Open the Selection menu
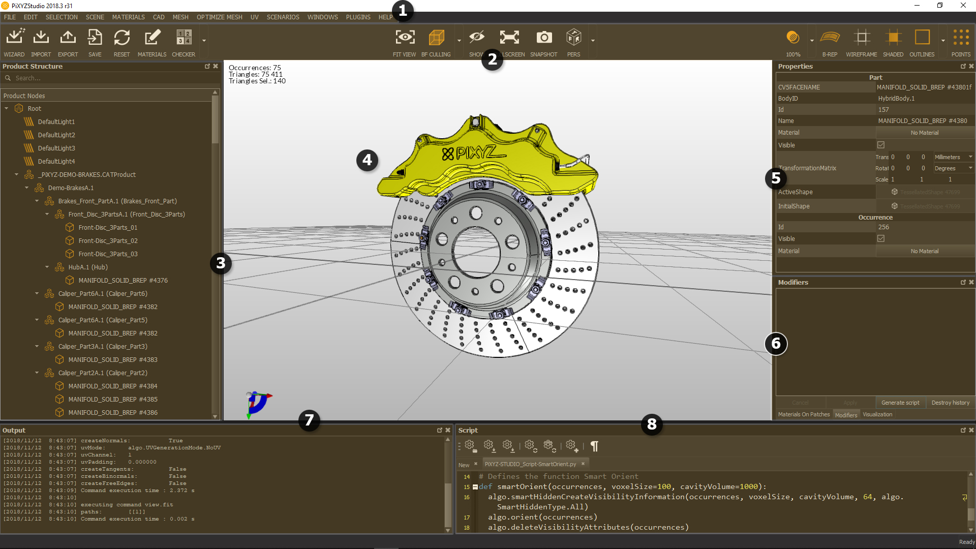 click(x=62, y=17)
